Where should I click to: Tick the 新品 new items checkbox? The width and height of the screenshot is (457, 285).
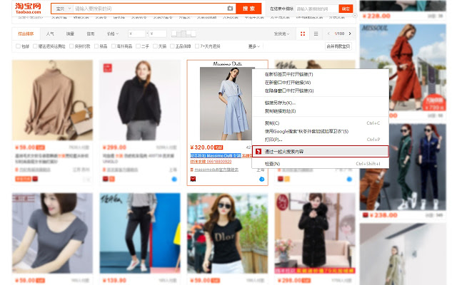click(x=96, y=46)
